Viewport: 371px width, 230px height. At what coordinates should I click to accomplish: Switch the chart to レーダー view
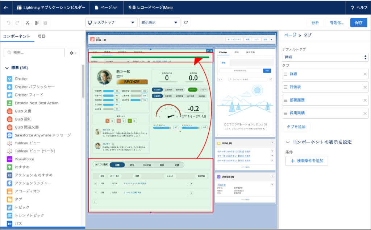click(203, 90)
